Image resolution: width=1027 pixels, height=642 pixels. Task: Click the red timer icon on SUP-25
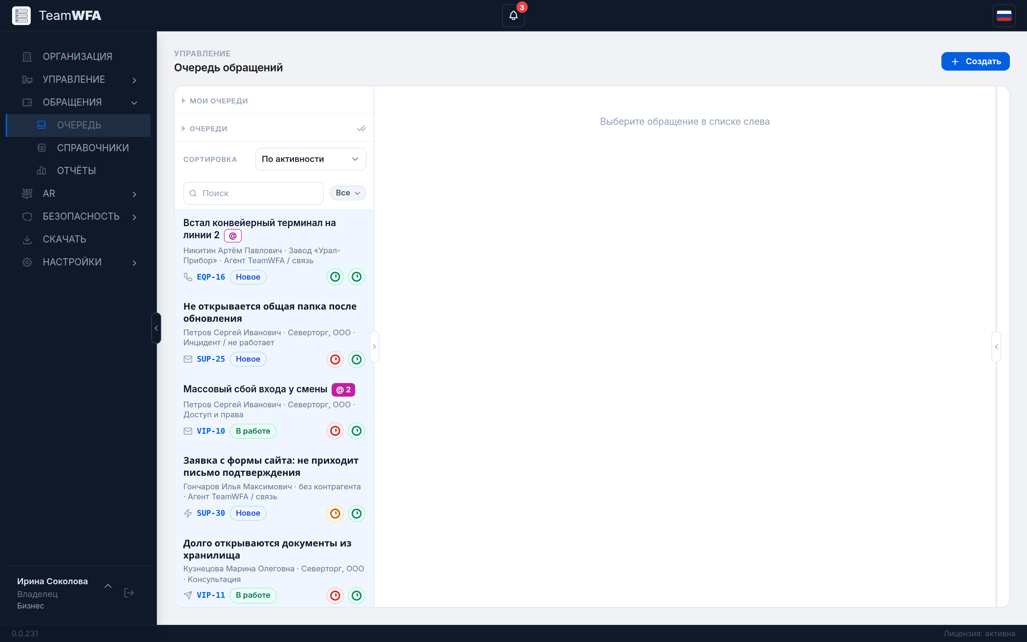click(x=335, y=360)
